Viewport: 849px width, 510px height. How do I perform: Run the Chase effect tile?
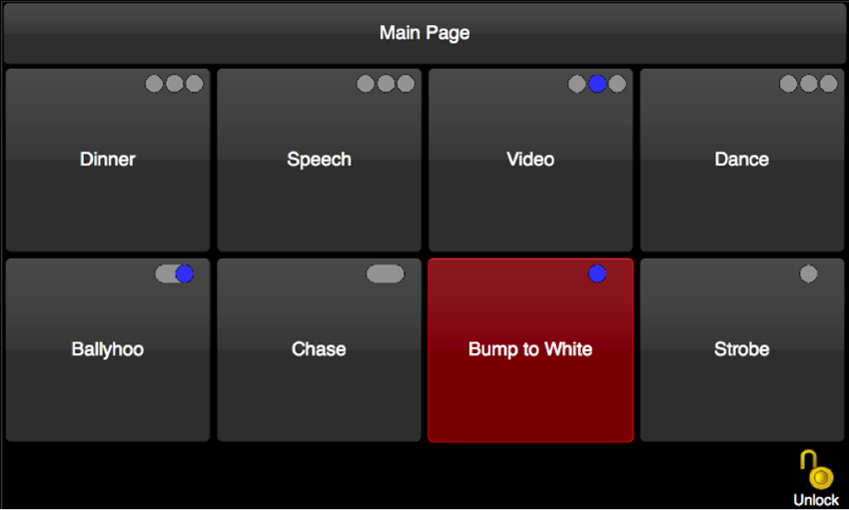[x=319, y=350]
